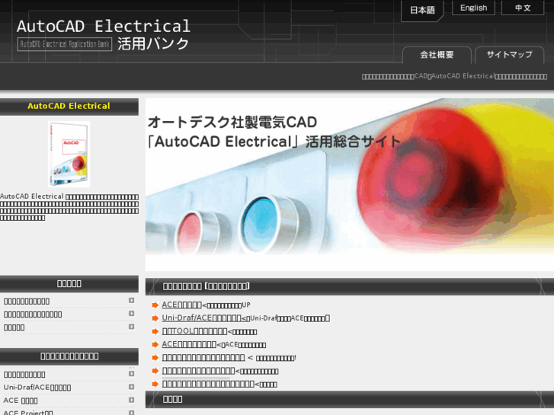Switch language to English tab
Image resolution: width=554 pixels, height=415 pixels.
coord(473,8)
